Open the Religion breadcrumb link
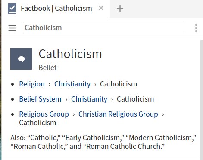203x160 pixels. pyautogui.click(x=32, y=84)
